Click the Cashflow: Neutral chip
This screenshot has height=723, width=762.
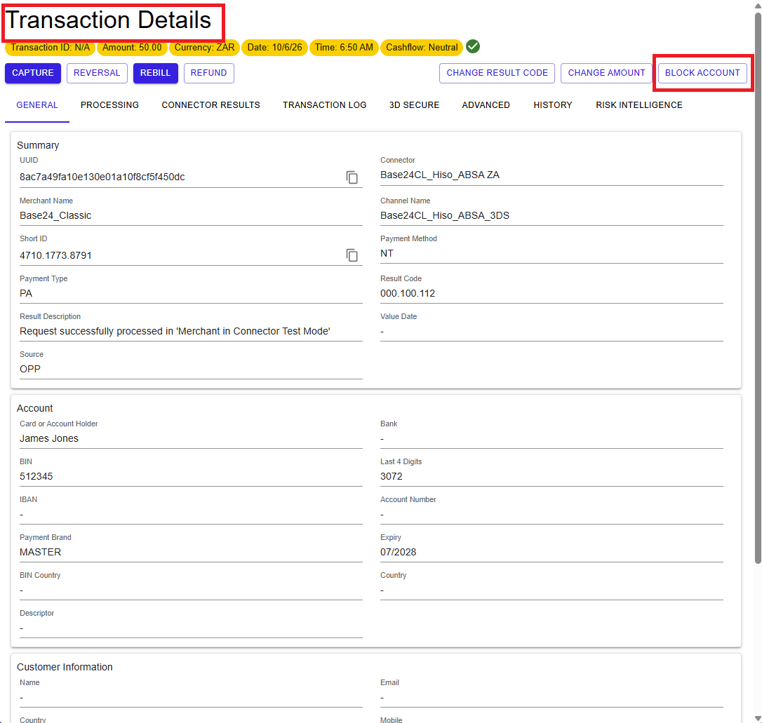point(422,47)
